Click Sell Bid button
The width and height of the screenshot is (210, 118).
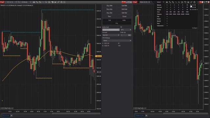coord(124,13)
